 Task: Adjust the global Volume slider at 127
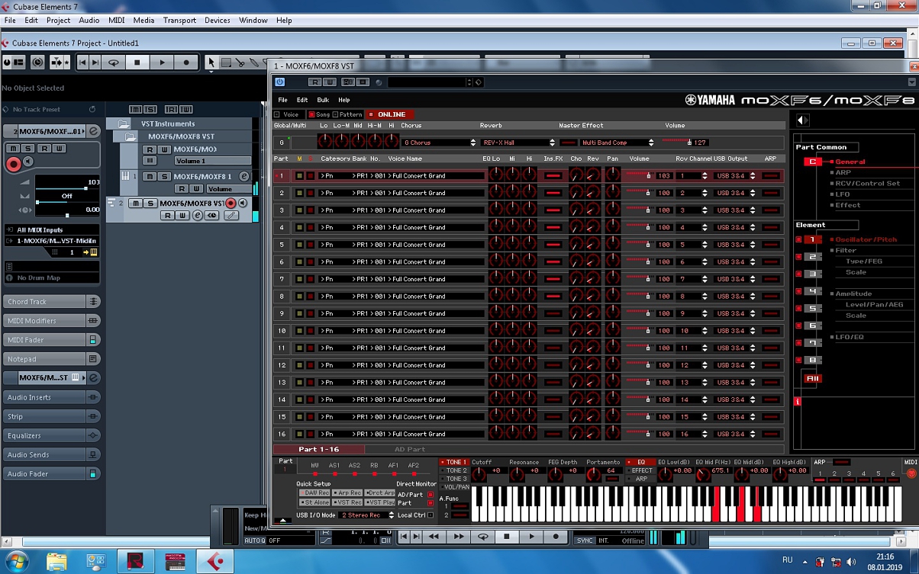677,143
